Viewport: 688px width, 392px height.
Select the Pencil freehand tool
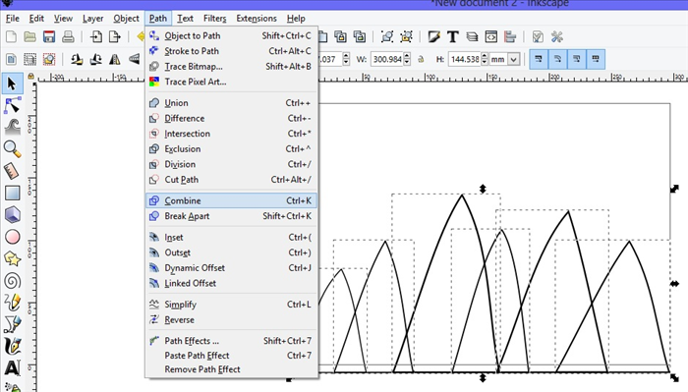[x=12, y=303]
